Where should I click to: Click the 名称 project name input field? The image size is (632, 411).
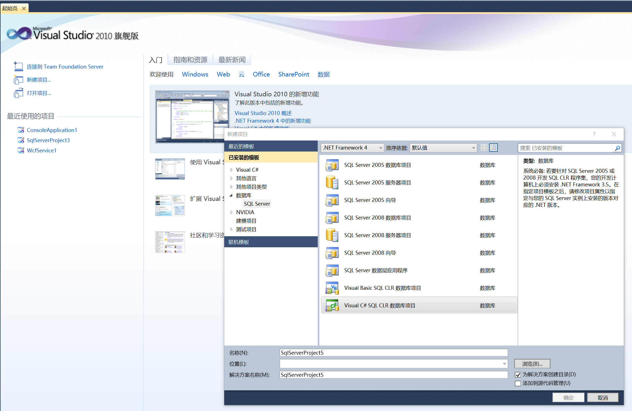pyautogui.click(x=394, y=353)
